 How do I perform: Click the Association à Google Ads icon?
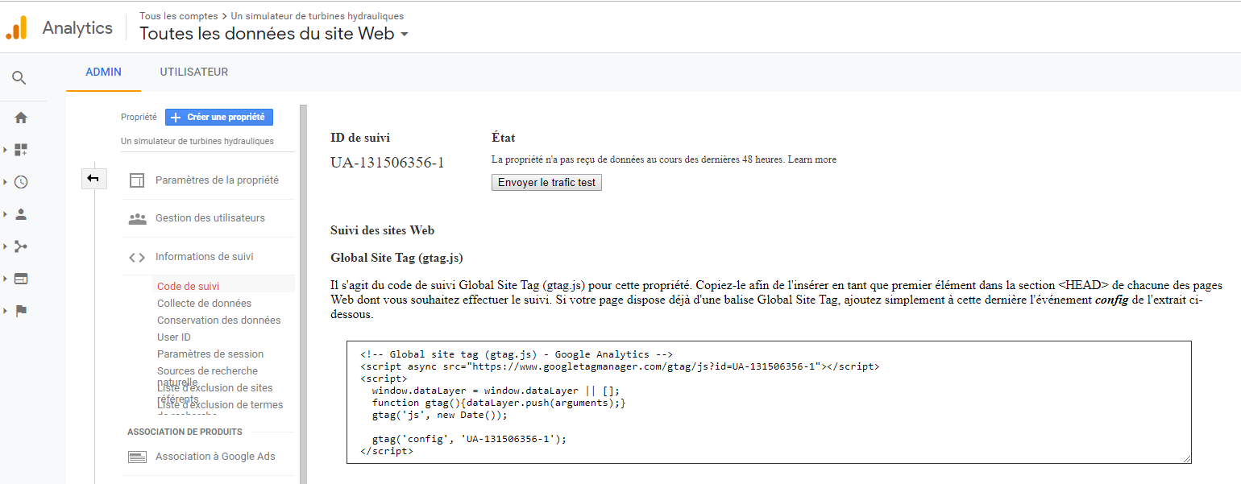[137, 457]
